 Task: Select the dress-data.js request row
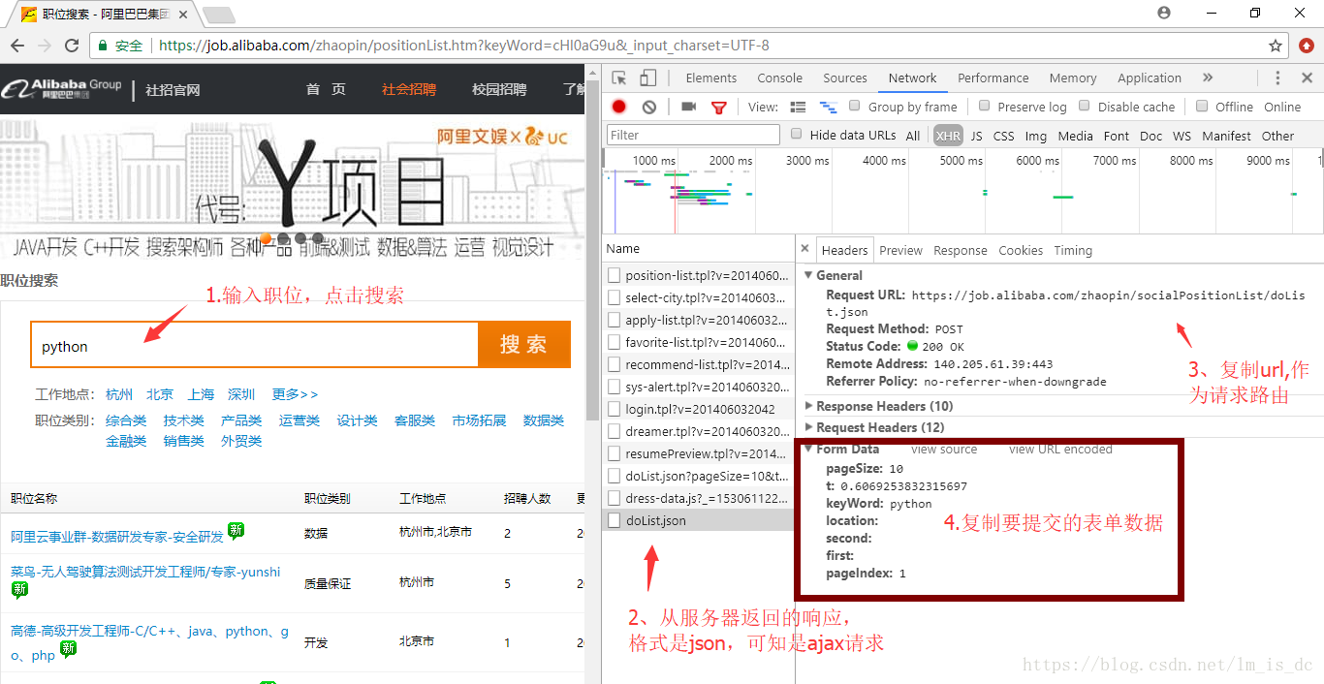click(698, 498)
